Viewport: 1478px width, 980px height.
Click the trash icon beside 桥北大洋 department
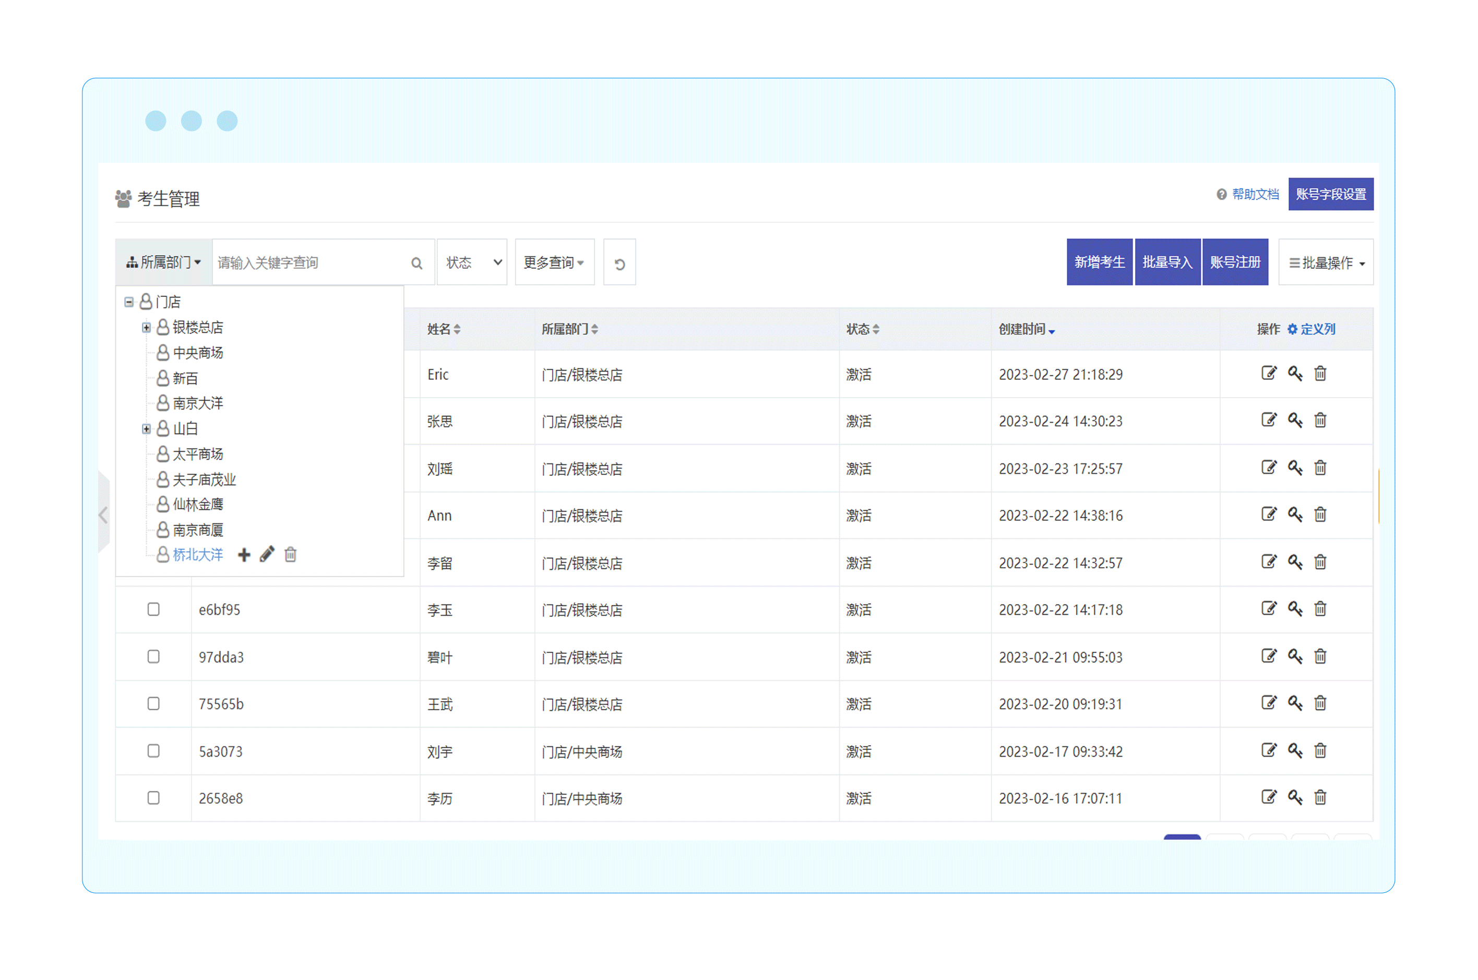[290, 554]
